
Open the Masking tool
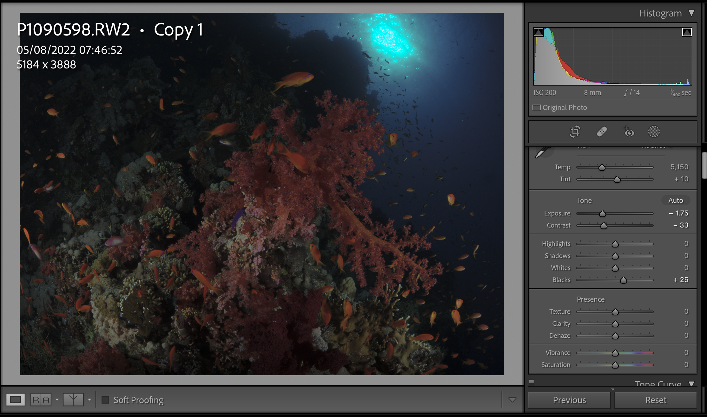(x=654, y=132)
